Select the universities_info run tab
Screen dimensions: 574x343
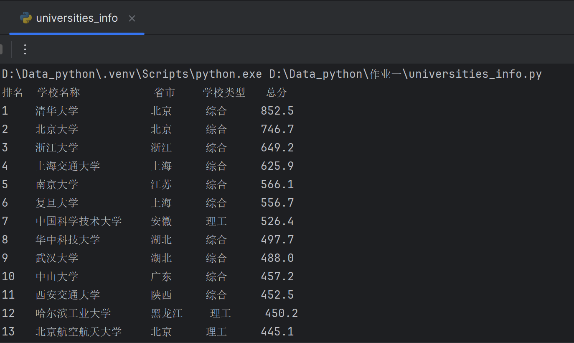[77, 18]
